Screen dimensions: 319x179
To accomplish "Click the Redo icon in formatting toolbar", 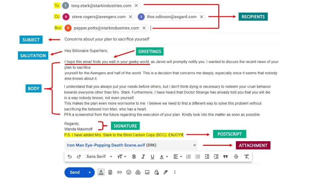I will coord(79,156).
